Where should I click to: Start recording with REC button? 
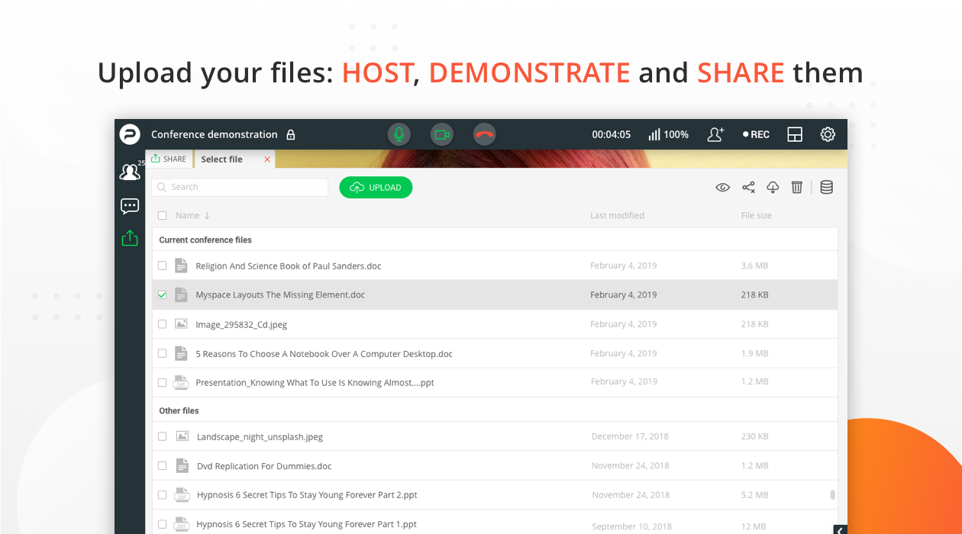click(756, 134)
